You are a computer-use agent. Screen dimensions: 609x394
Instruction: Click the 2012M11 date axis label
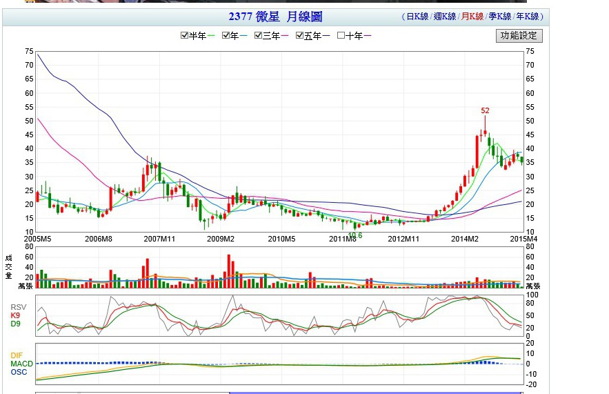(x=403, y=239)
